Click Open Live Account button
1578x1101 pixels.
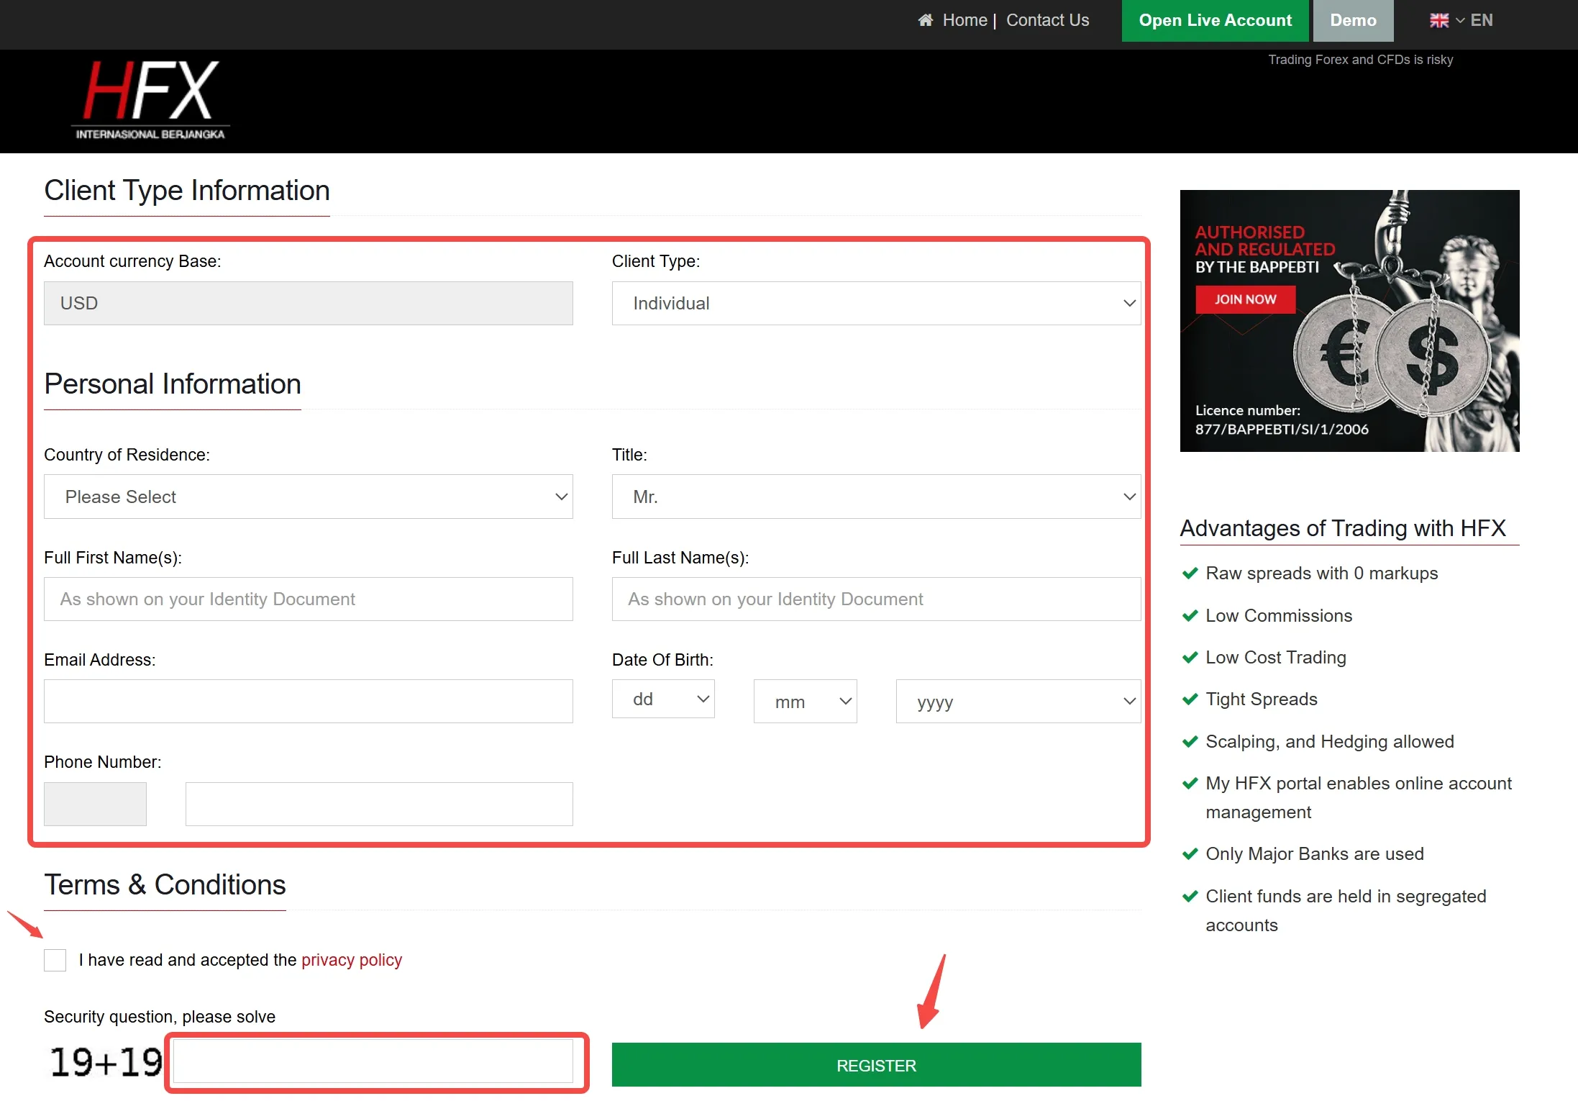[x=1216, y=21]
